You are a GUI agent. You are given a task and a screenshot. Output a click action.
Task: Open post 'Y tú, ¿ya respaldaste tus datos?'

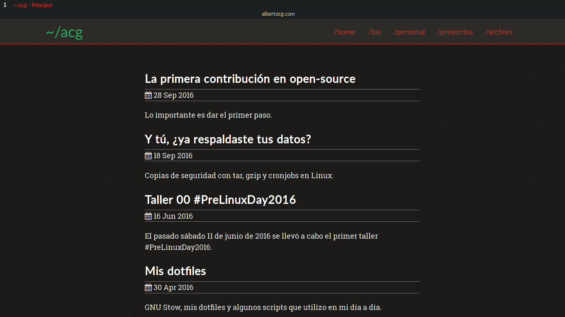tap(228, 139)
